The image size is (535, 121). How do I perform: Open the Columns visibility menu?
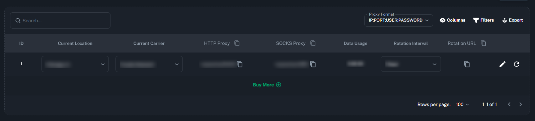tap(452, 20)
